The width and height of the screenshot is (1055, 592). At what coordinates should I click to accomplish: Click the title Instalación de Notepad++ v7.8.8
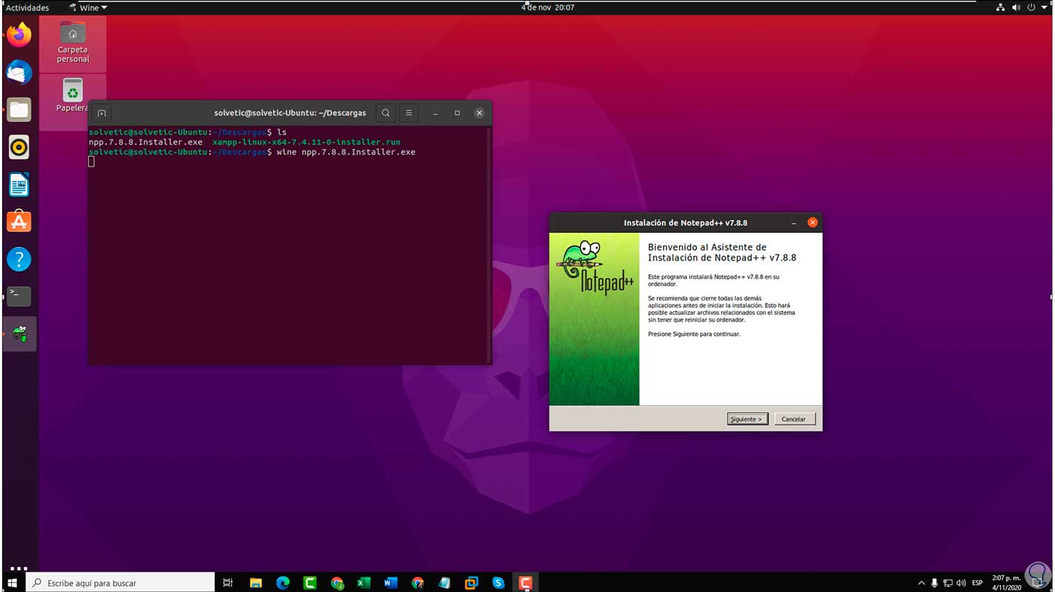[685, 223]
